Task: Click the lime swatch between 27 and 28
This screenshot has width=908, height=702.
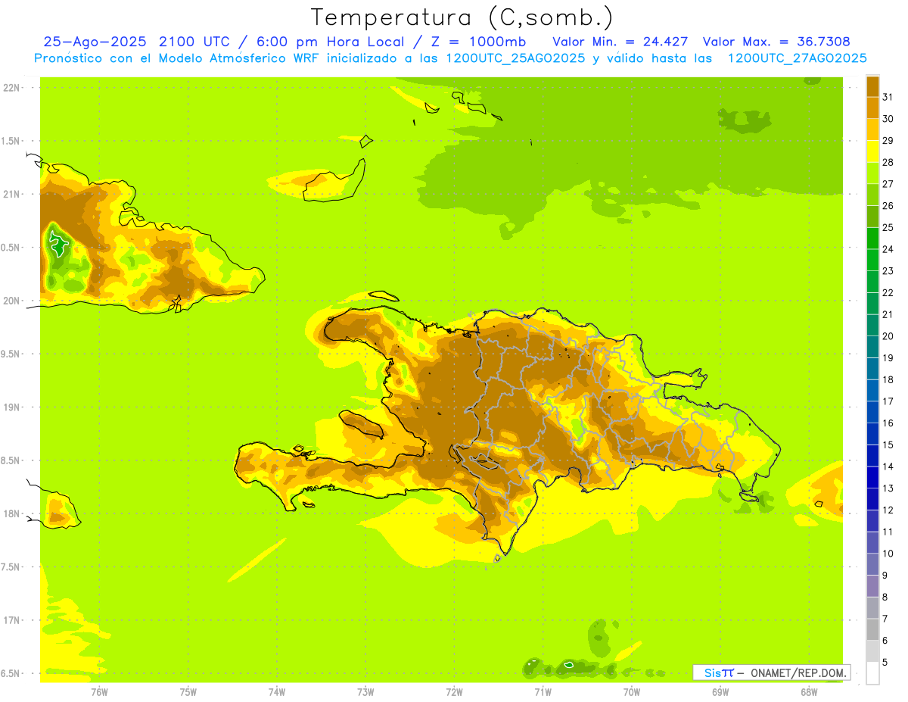Action: (872, 173)
